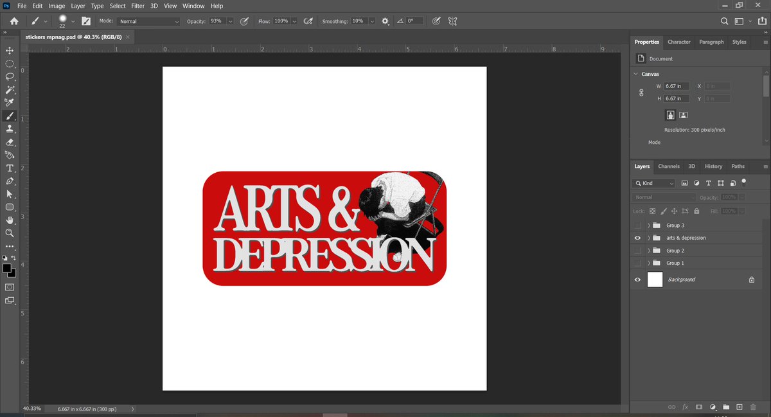Expand the Group 3 folder
This screenshot has height=417, width=771.
pos(649,226)
